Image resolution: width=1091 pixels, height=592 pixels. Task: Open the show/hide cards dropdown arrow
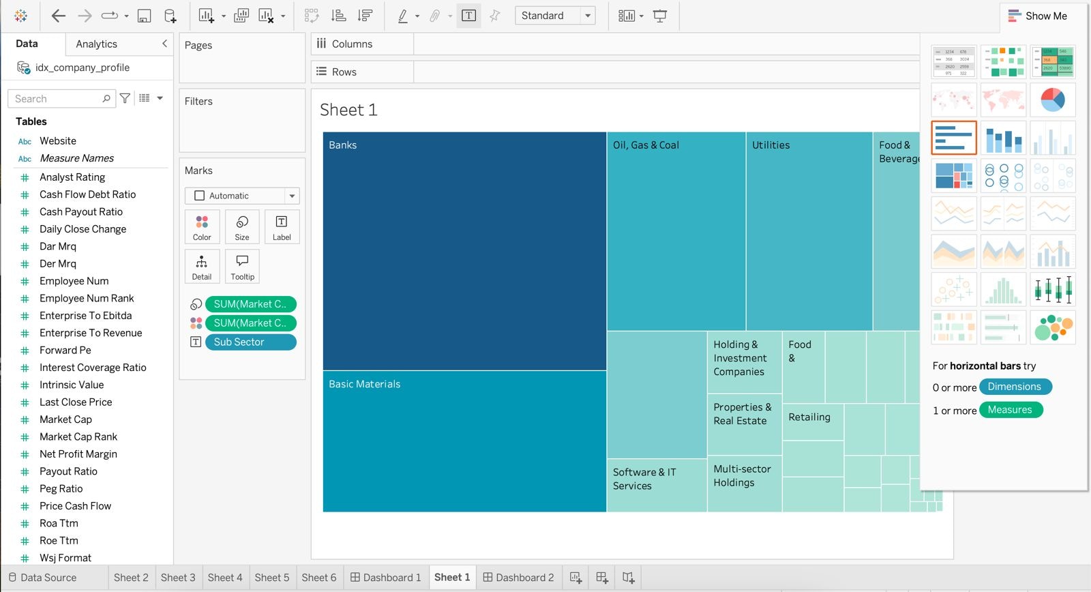pyautogui.click(x=642, y=16)
